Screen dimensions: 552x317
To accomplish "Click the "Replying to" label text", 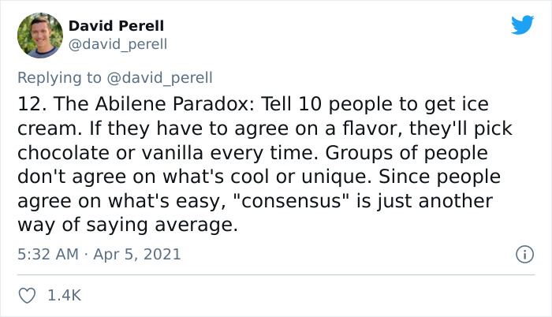I will (x=59, y=78).
